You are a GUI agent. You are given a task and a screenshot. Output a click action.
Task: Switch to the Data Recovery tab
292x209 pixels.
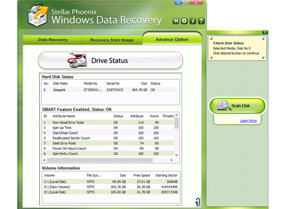click(52, 40)
